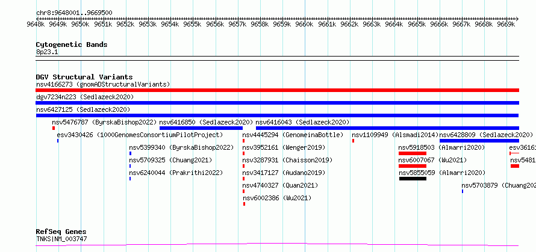Screen dimensions: 536x252
Task: Open the nsv5399340 (ByrskaBishop2022) label
Action: [181, 147]
